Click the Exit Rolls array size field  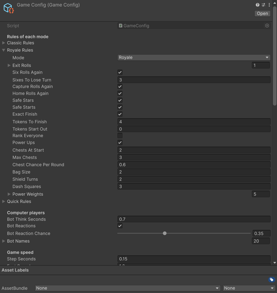[x=261, y=65]
